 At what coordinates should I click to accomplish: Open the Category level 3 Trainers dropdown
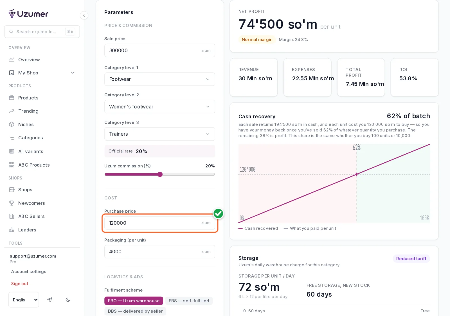(160, 134)
